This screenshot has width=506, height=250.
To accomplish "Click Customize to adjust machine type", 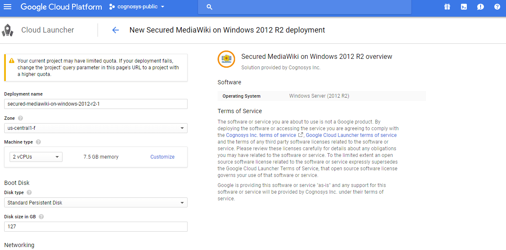I will 162,157.
